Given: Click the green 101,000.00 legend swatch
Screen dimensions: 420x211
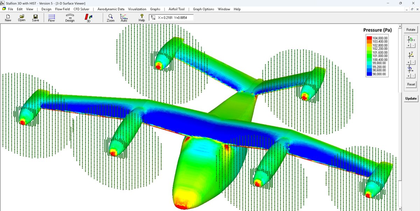Looking at the screenshot, I should (x=369, y=56).
